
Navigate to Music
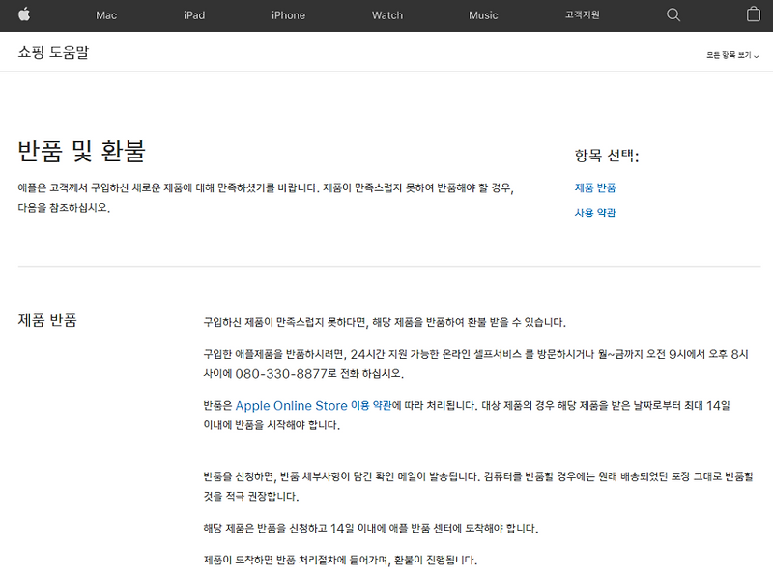click(x=483, y=15)
